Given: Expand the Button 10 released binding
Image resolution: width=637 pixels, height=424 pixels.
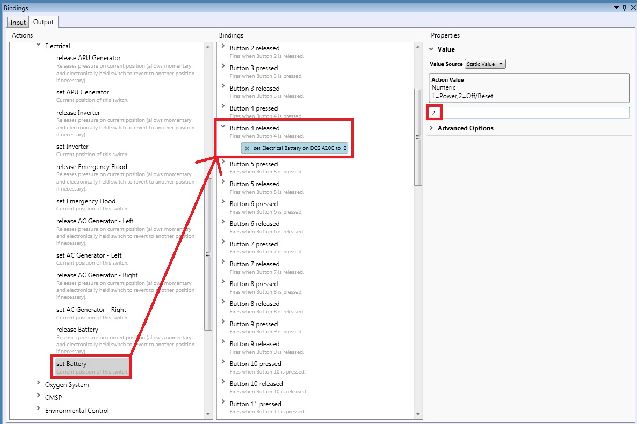Looking at the screenshot, I should pos(223,382).
